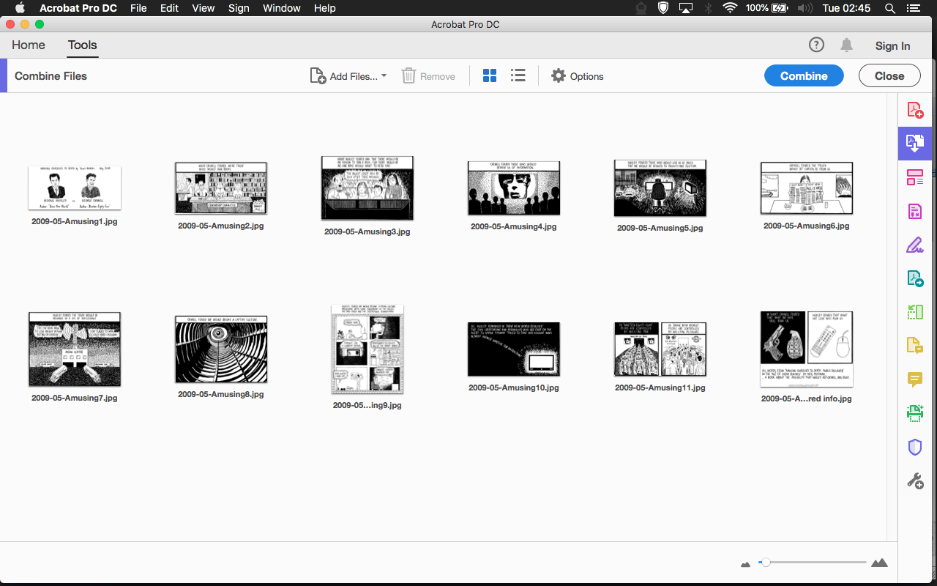Switch to the Home tab
937x586 pixels.
coord(29,45)
